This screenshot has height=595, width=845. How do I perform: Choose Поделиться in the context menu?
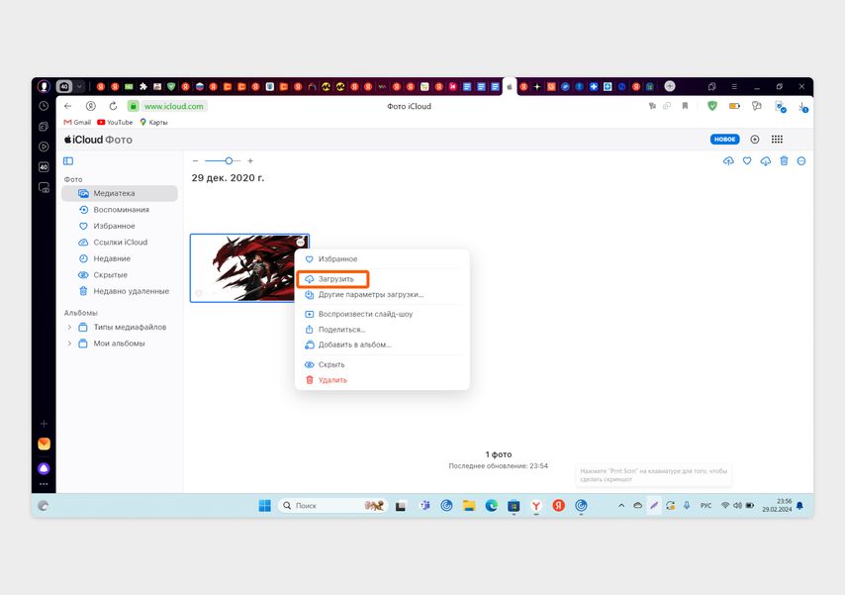(x=382, y=329)
